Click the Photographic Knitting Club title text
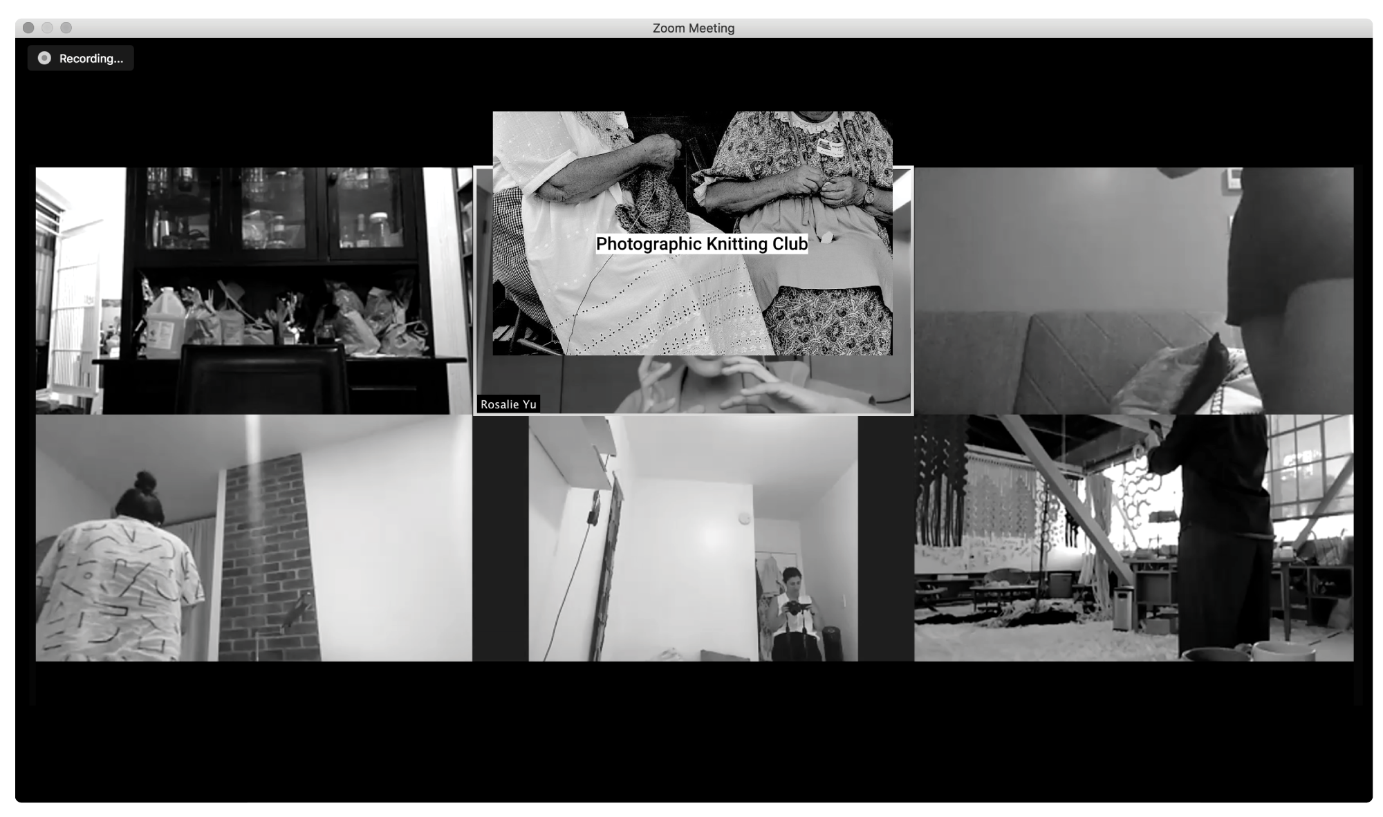Viewport: 1383px width, 817px height. tap(702, 244)
